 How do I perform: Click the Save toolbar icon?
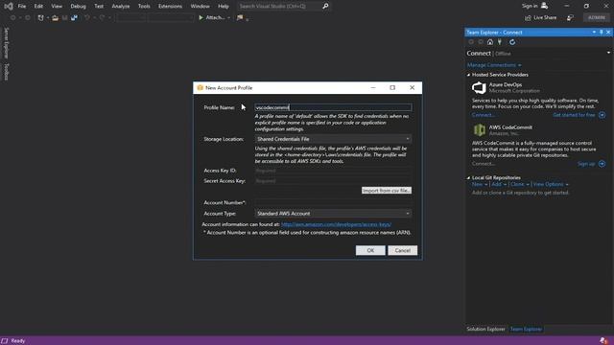64,17
